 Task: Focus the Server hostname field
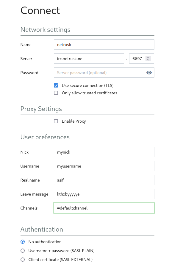click(89, 59)
